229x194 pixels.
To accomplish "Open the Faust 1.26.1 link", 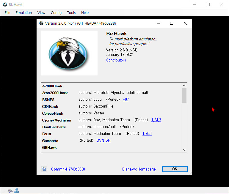I will click(x=147, y=133).
